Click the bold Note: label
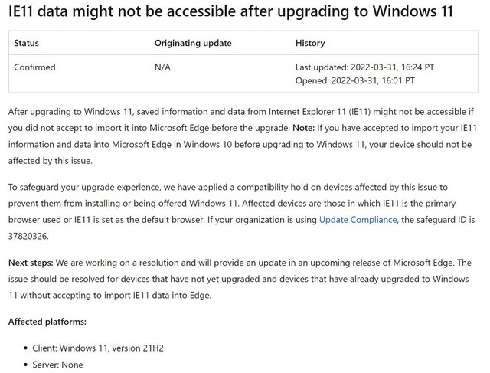 303,128
